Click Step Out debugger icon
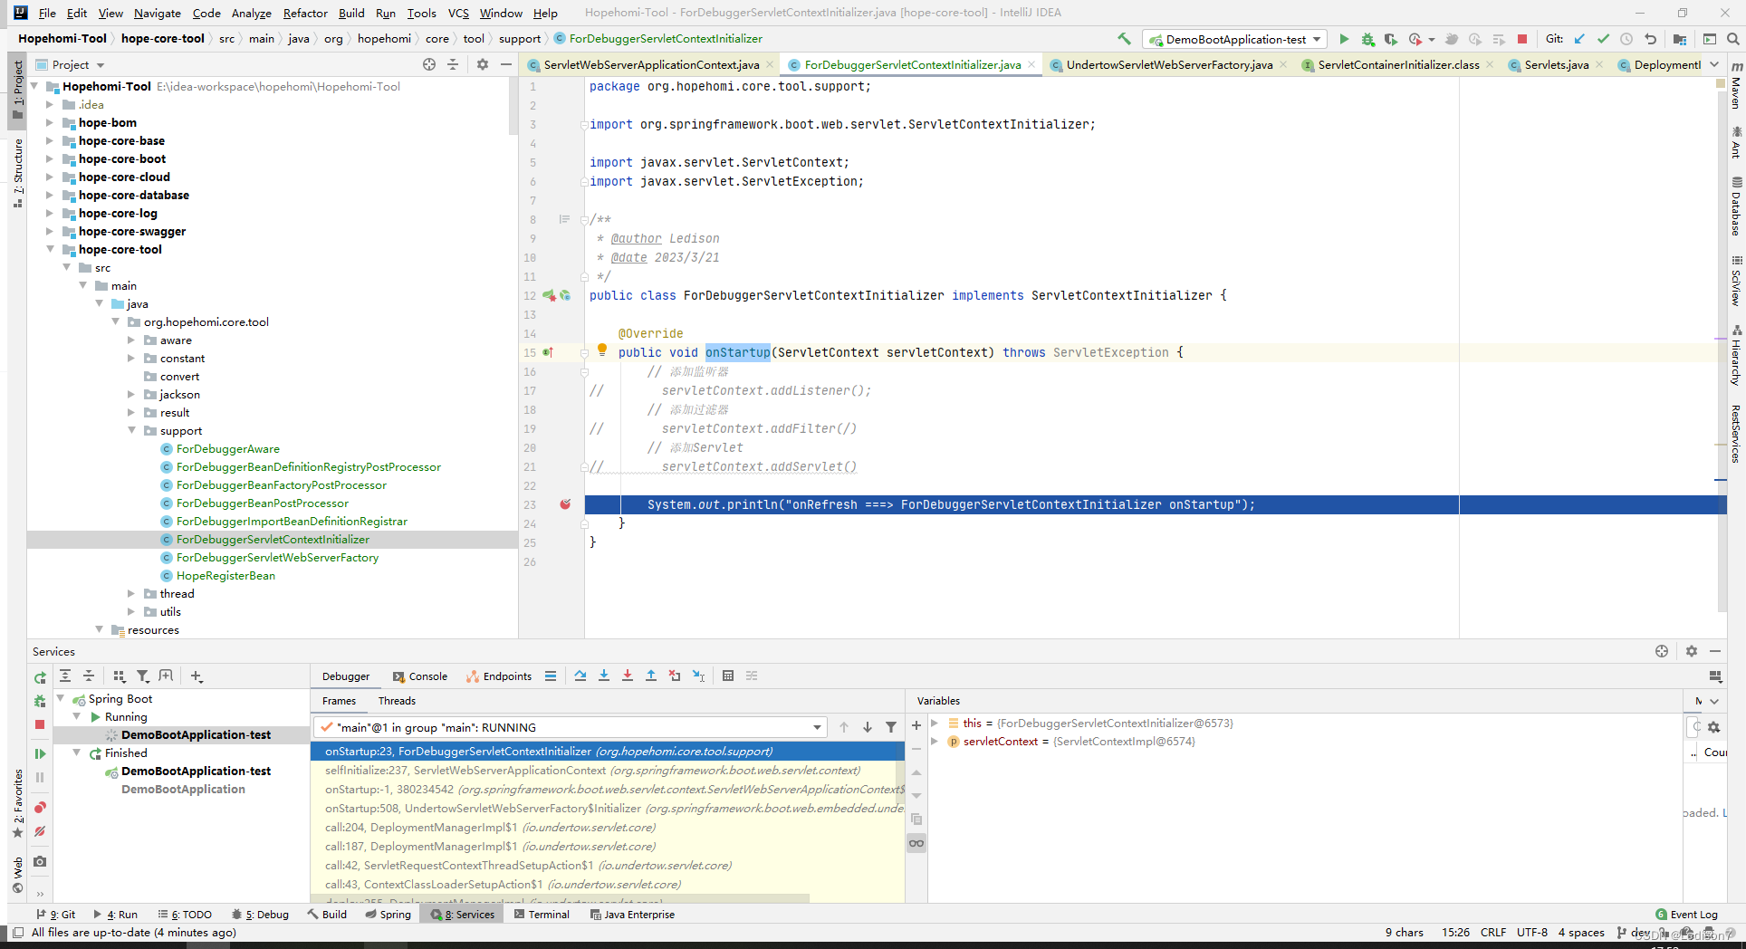Viewport: 1746px width, 949px height. tap(651, 676)
